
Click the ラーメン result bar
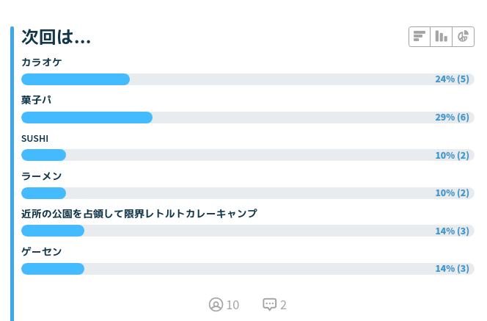coord(248,193)
